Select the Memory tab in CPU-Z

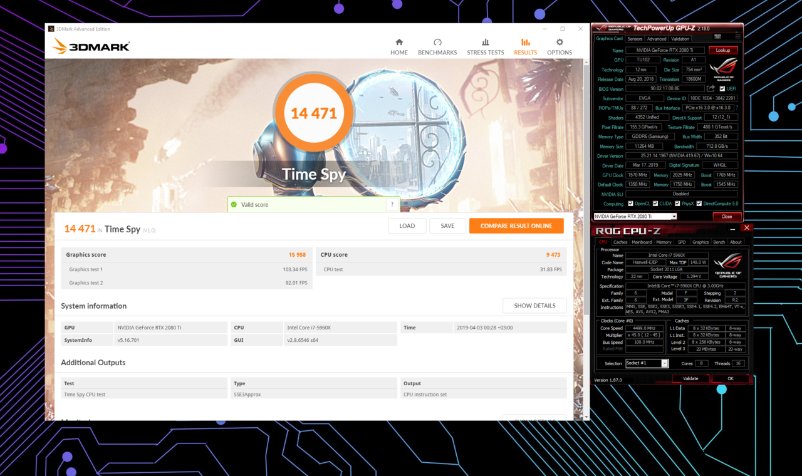pos(664,242)
